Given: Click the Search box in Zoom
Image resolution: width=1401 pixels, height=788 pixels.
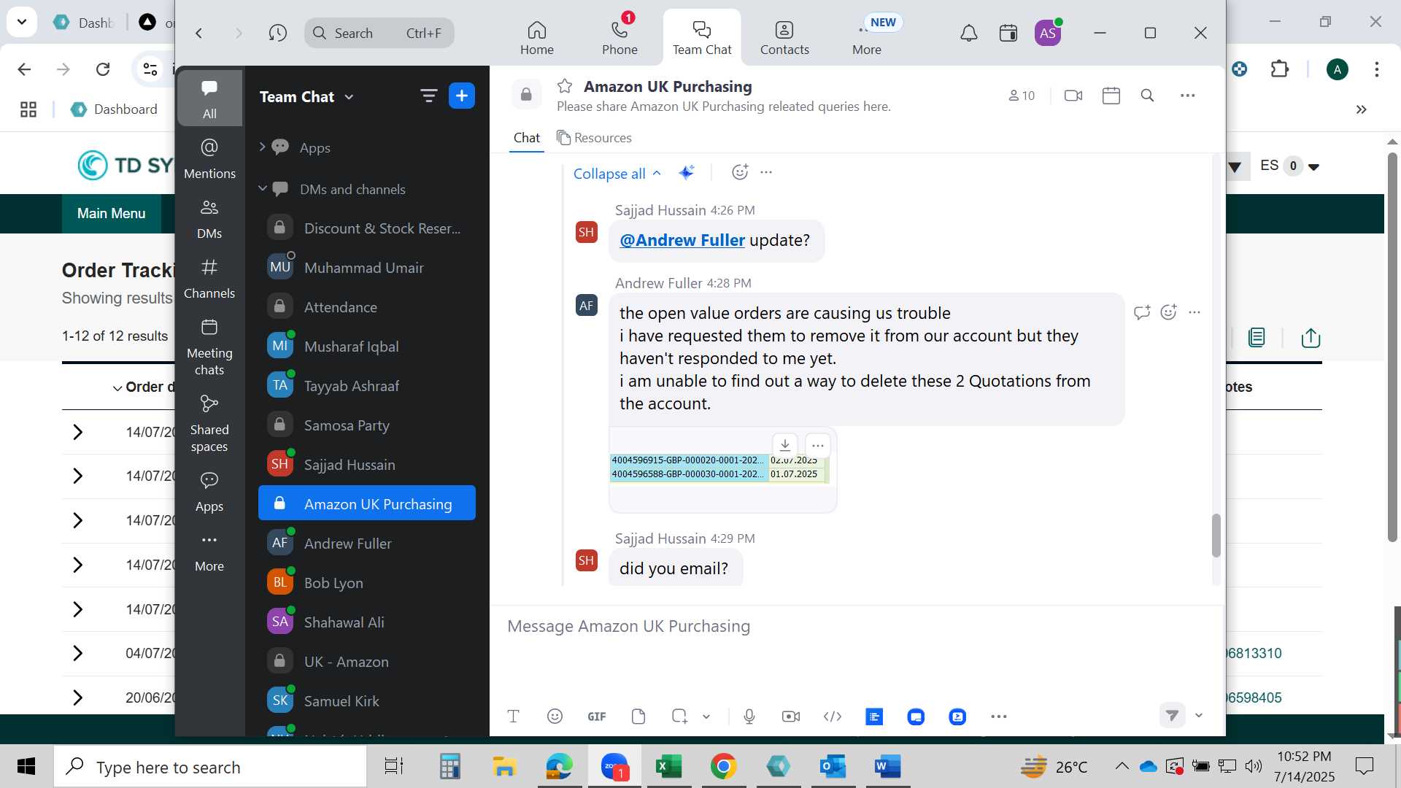Looking at the screenshot, I should [379, 33].
